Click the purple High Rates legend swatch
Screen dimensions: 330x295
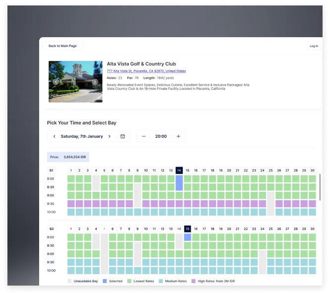(193, 281)
